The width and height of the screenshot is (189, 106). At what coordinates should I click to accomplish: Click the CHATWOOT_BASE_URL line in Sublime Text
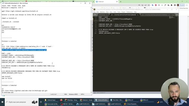point(106,21)
